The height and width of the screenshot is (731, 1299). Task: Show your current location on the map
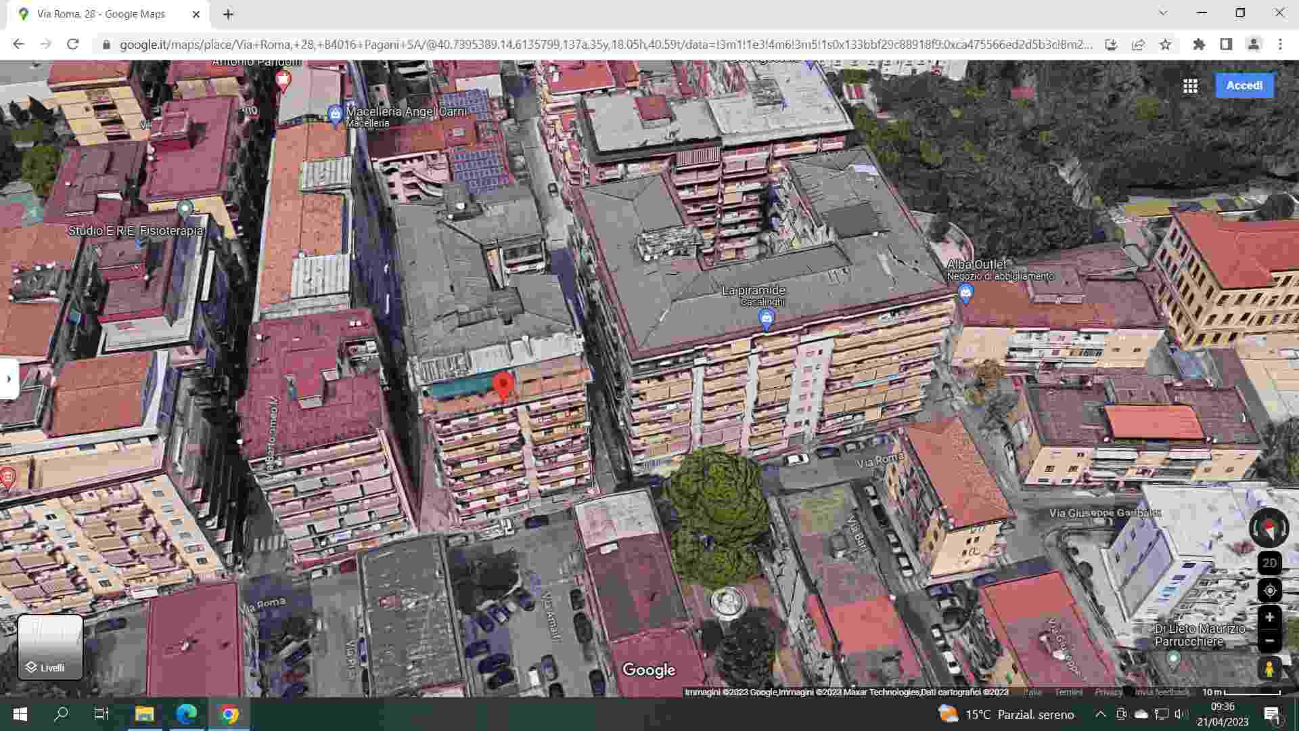(1269, 590)
